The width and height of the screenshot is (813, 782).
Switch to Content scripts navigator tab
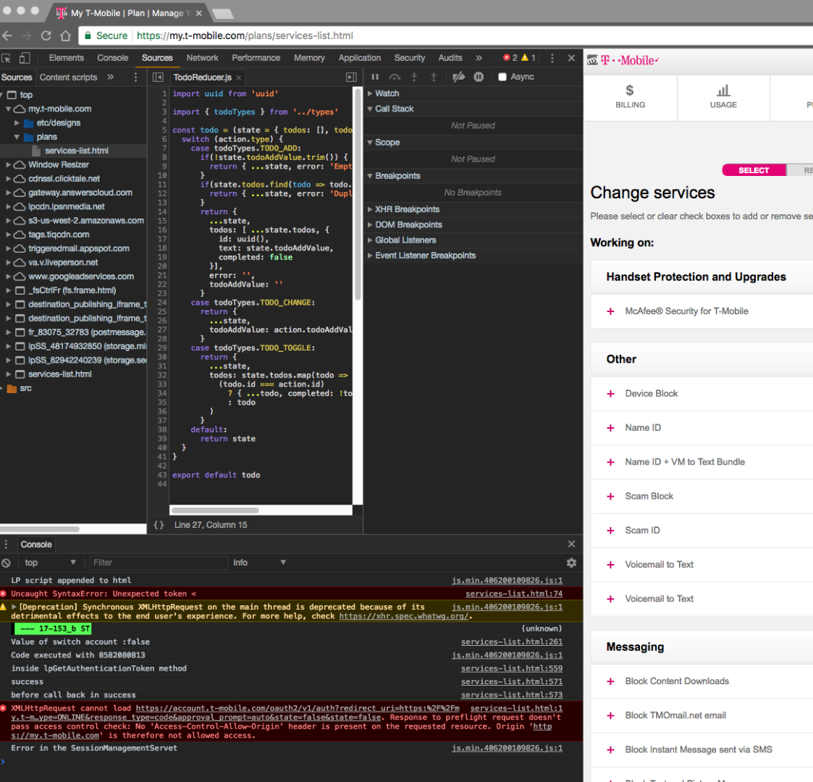click(69, 77)
